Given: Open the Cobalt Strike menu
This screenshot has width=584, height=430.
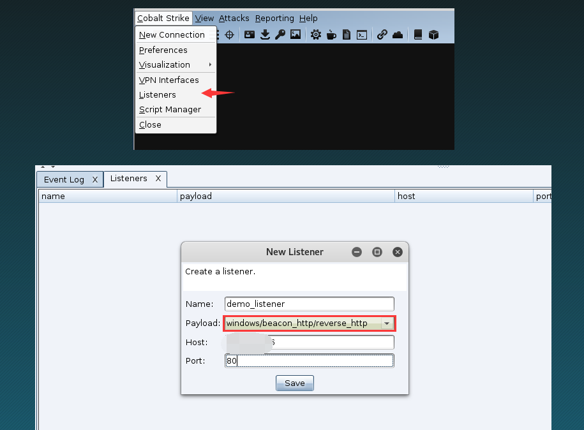Looking at the screenshot, I should [163, 18].
